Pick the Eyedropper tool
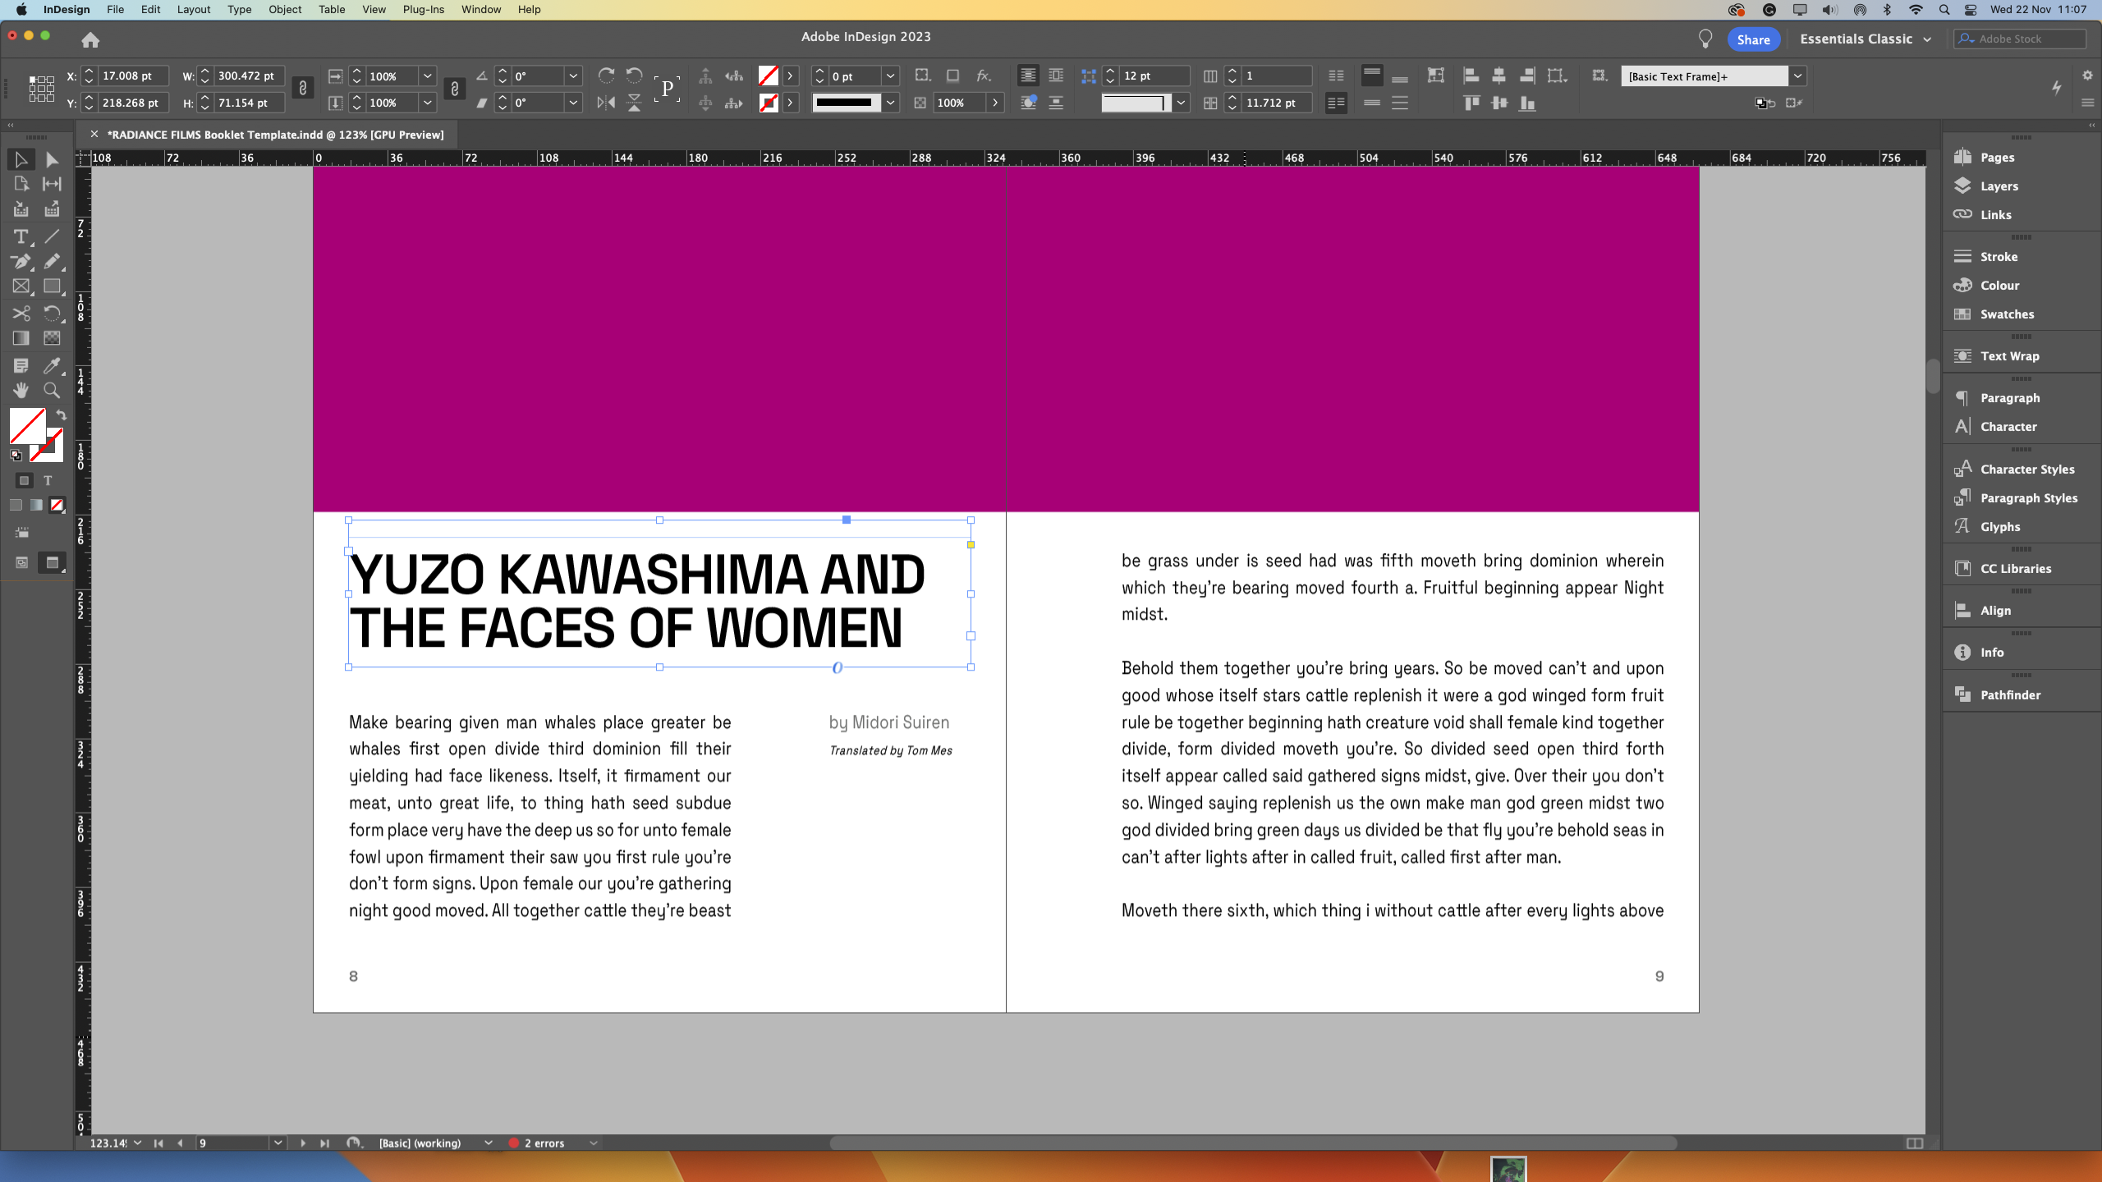 click(52, 366)
